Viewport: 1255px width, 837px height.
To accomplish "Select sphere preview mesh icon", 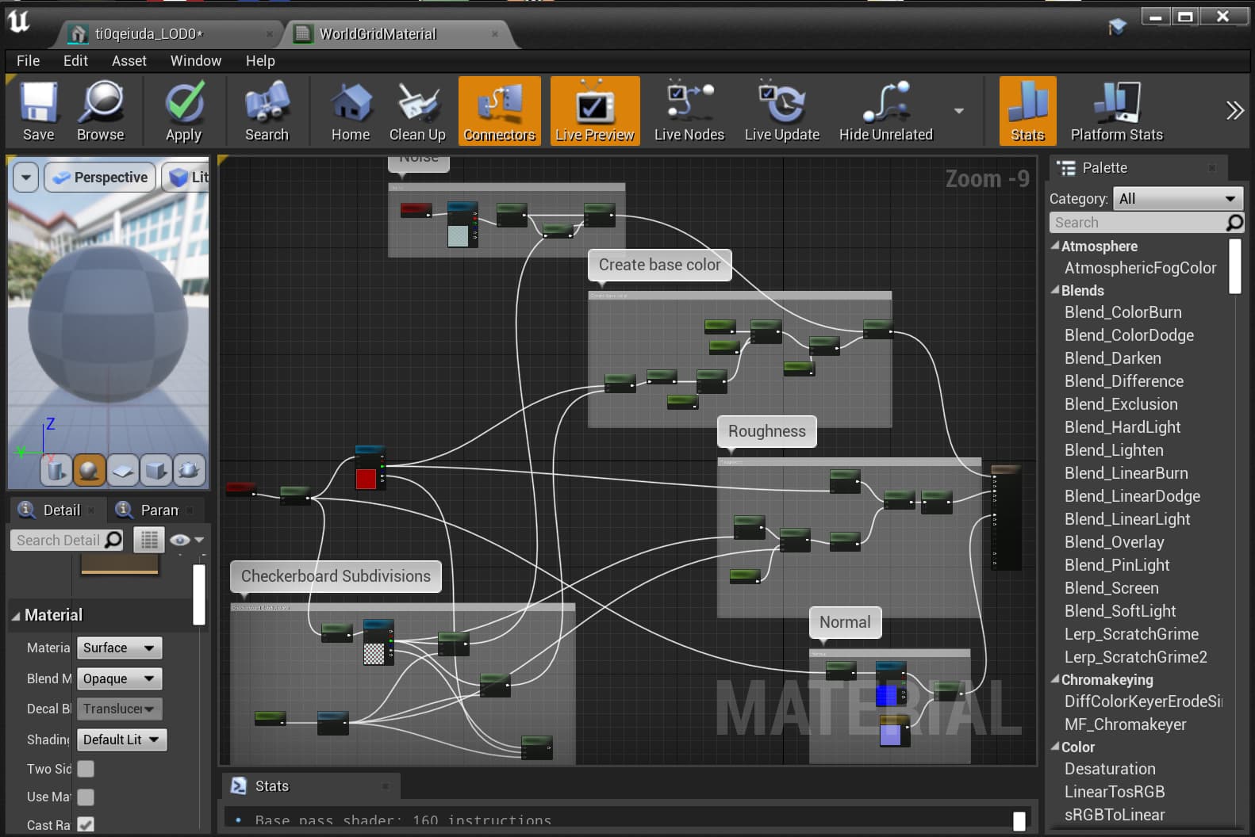I will pos(89,470).
